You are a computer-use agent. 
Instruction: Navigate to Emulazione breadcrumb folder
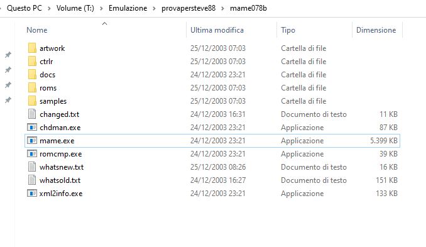(x=128, y=8)
